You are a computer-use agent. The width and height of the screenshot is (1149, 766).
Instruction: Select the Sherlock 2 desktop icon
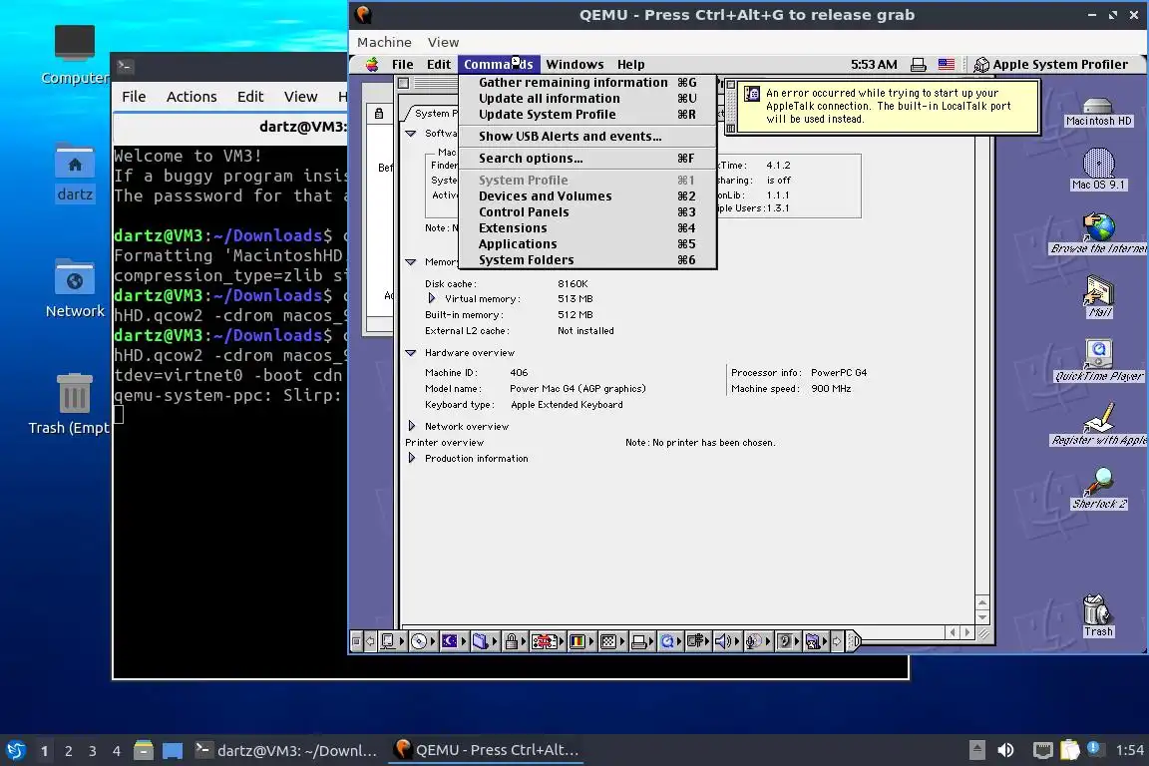coord(1098,488)
